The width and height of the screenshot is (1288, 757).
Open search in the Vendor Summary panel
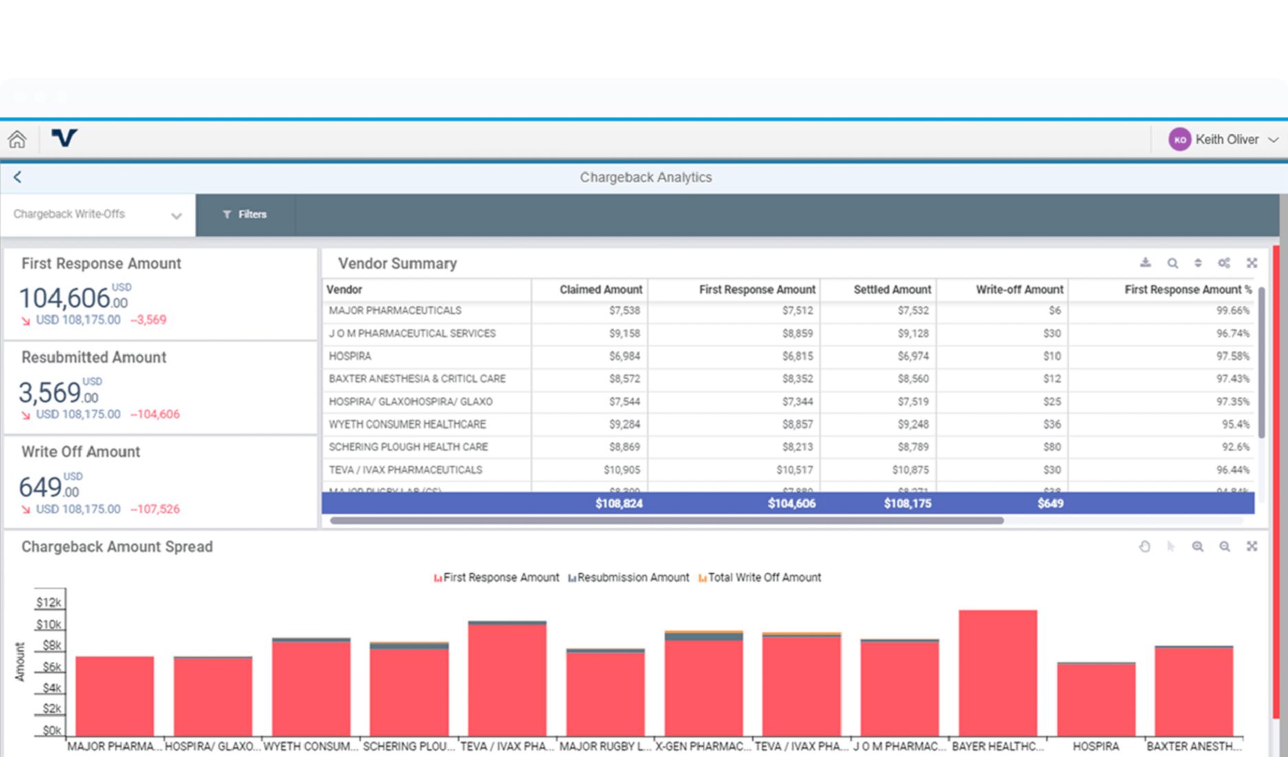(x=1172, y=263)
